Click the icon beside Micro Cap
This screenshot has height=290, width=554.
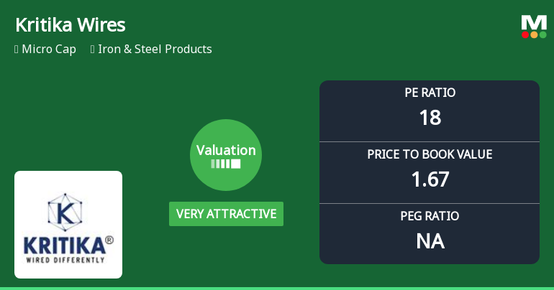17,50
